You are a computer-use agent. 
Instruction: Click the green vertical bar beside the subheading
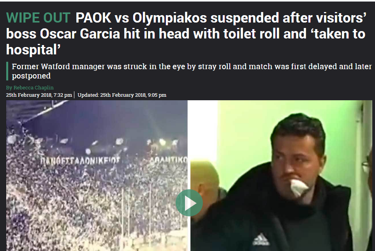click(7, 71)
